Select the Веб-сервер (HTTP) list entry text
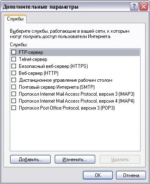This screenshot has height=184, width=150. point(38,73)
